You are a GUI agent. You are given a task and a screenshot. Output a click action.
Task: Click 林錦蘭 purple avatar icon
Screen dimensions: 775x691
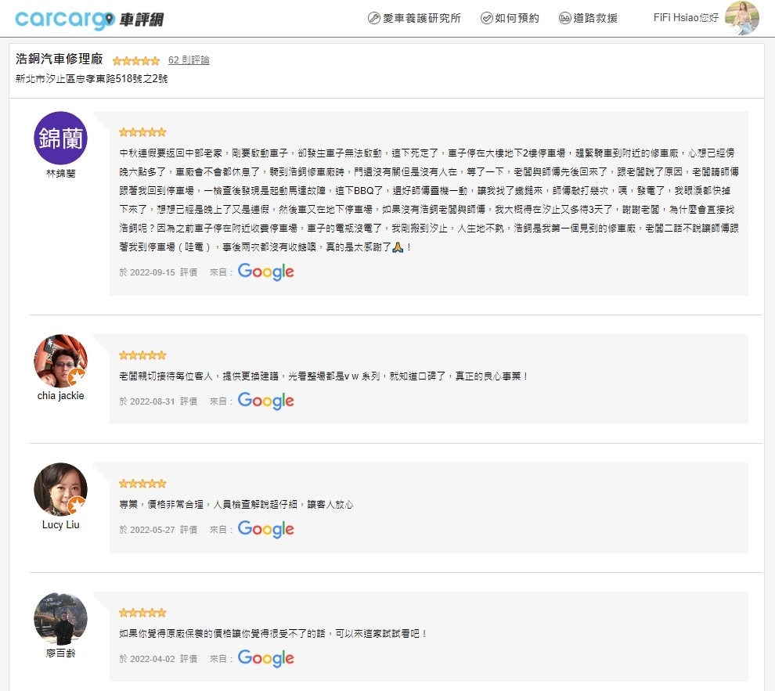pos(60,138)
